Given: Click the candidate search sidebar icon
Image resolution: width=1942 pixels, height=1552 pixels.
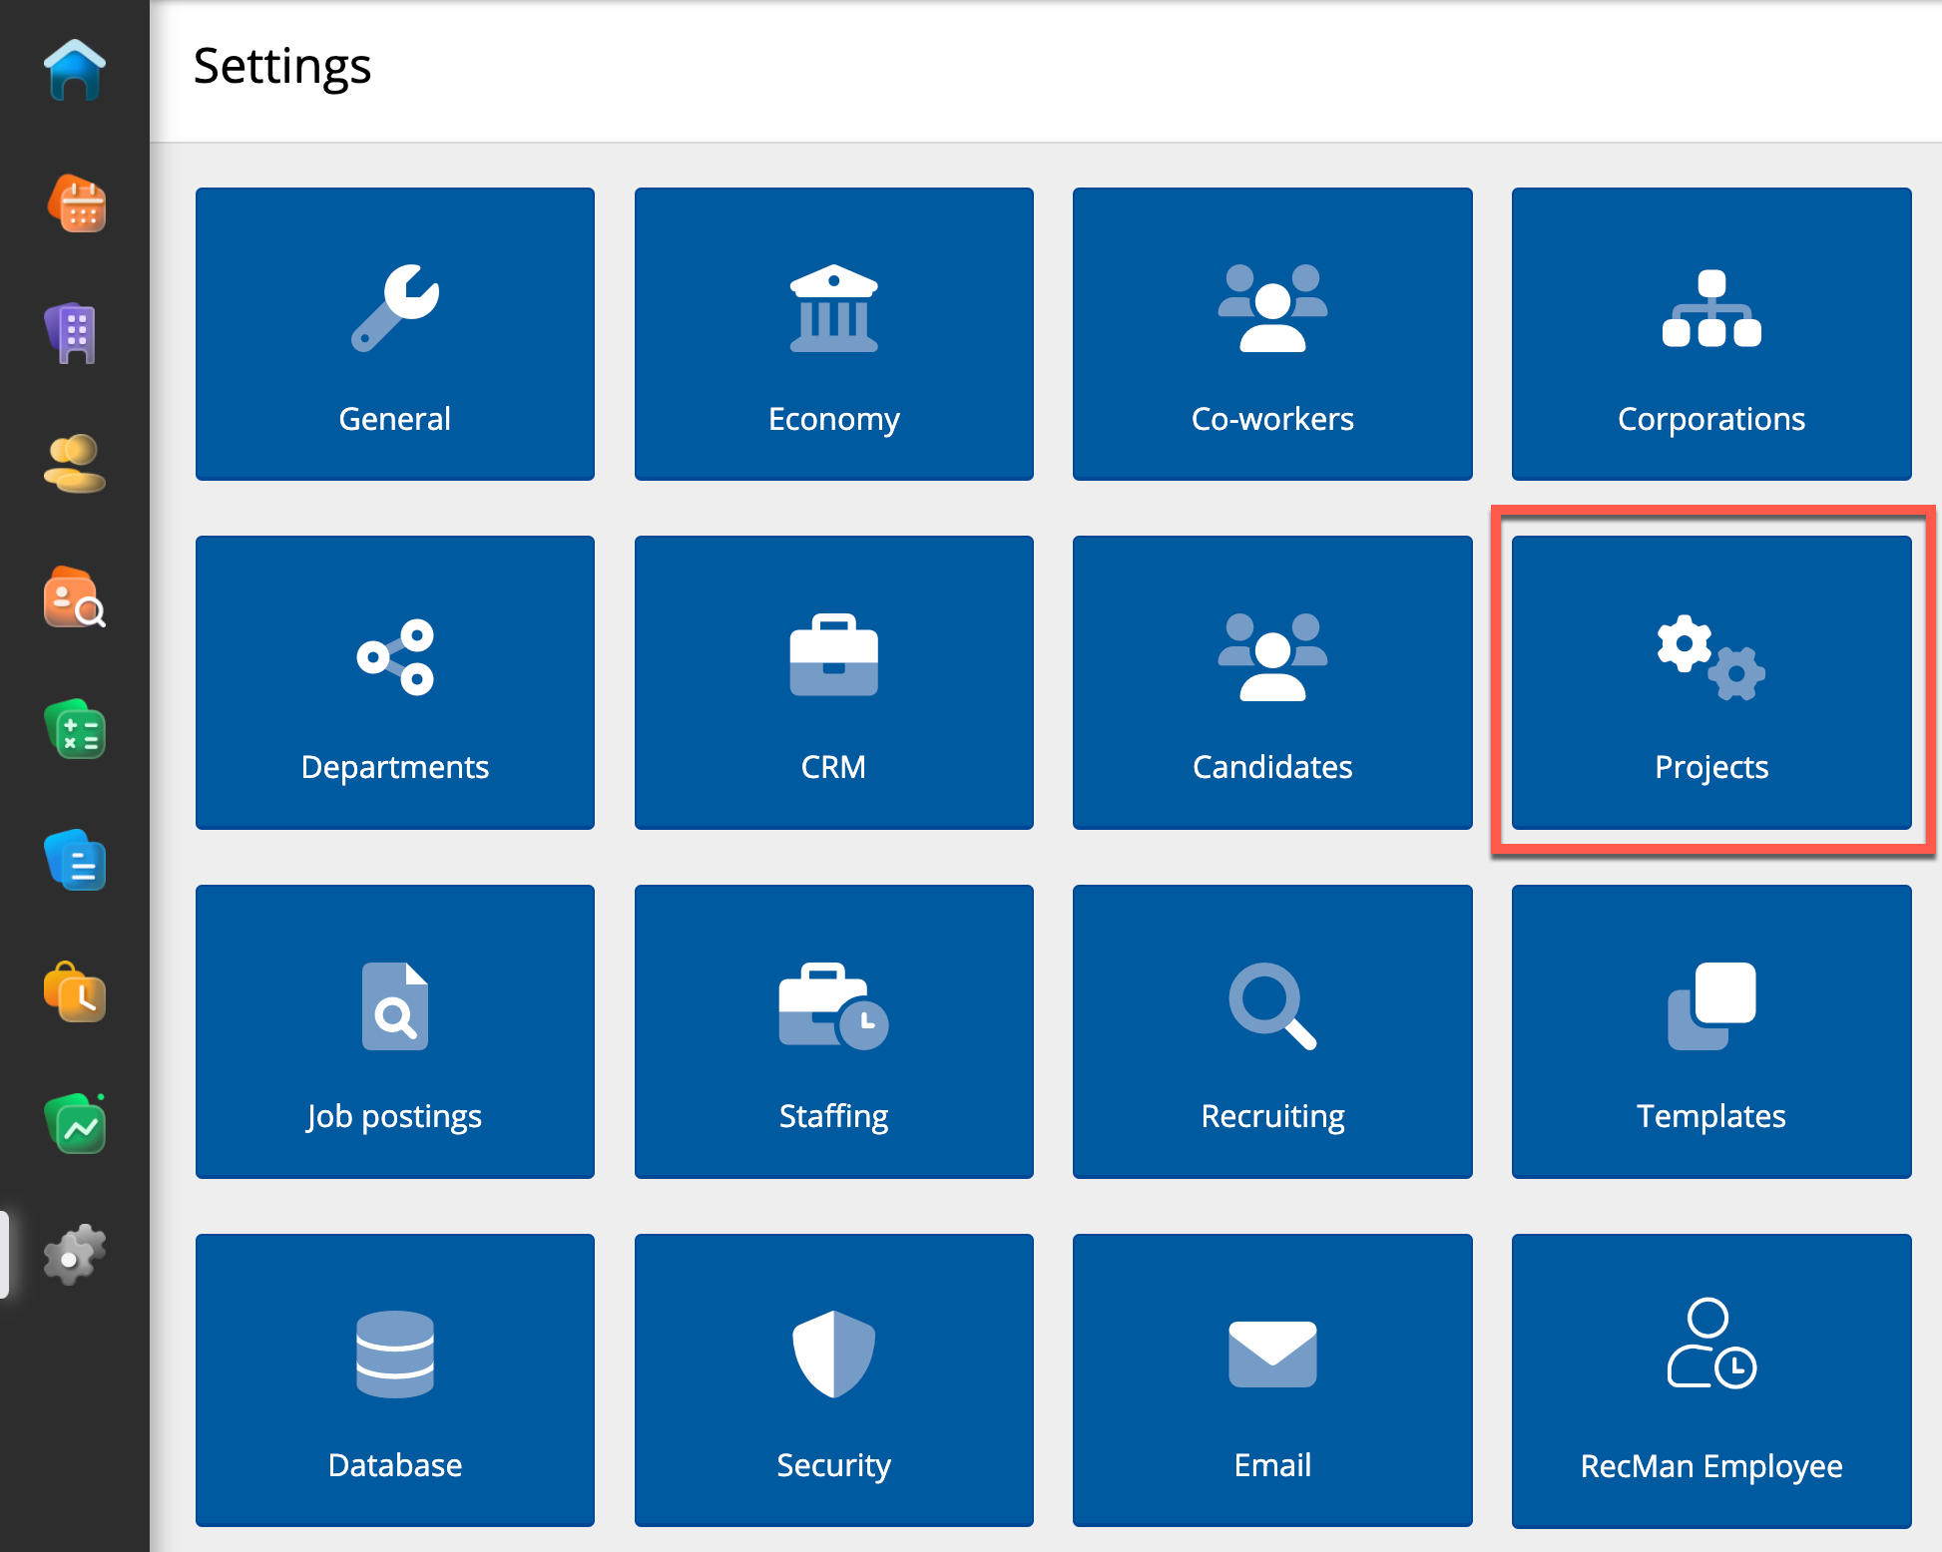Looking at the screenshot, I should pyautogui.click(x=75, y=597).
